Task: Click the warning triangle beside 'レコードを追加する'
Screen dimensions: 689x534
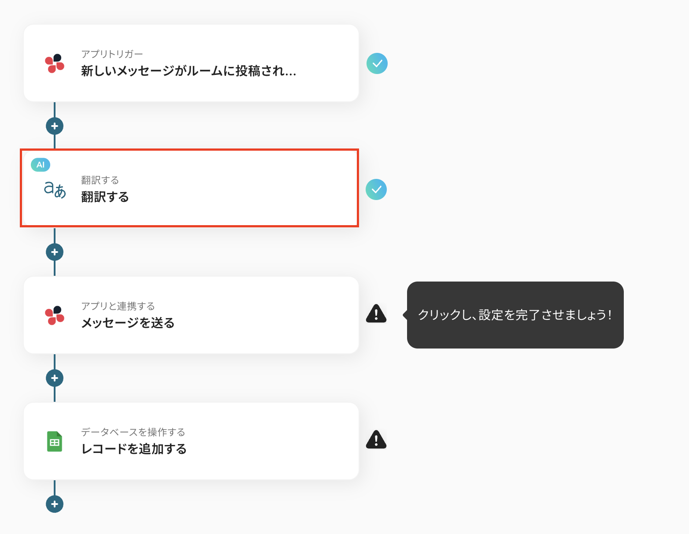Action: point(376,440)
